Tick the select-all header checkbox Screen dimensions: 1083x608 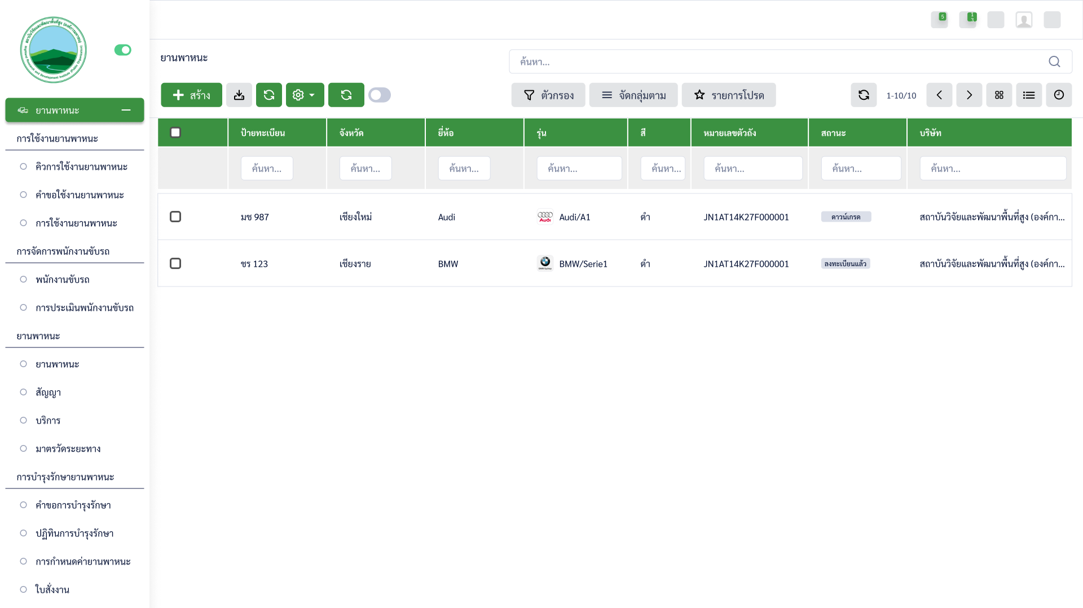(175, 133)
